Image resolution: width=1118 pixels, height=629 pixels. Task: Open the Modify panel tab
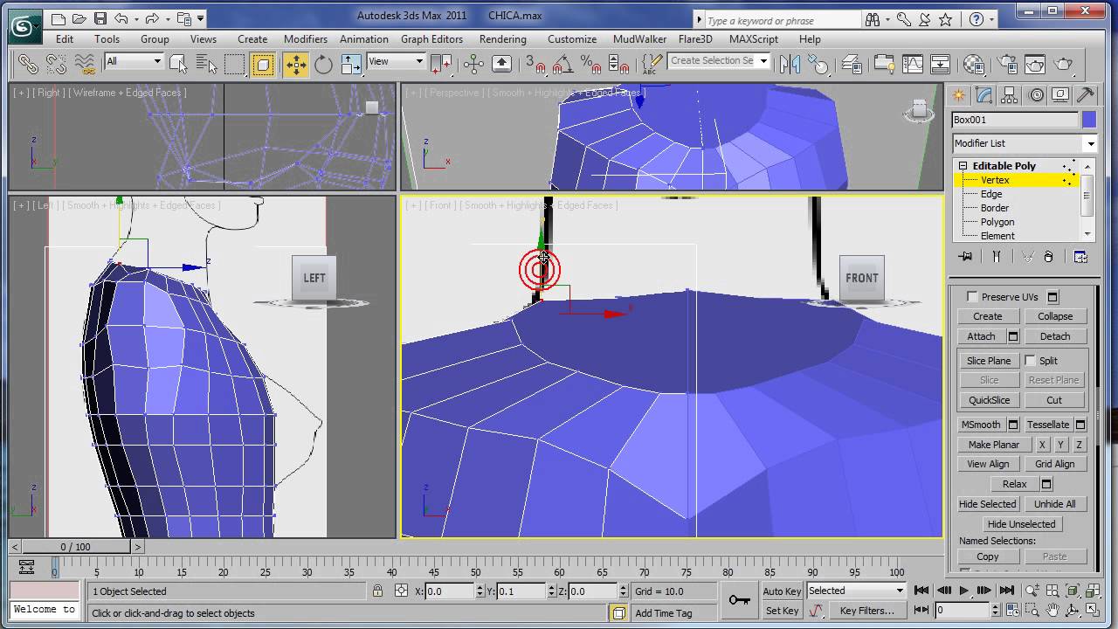tap(984, 95)
